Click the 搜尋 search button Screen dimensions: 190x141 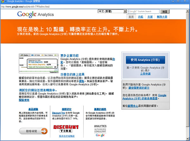click(x=165, y=11)
